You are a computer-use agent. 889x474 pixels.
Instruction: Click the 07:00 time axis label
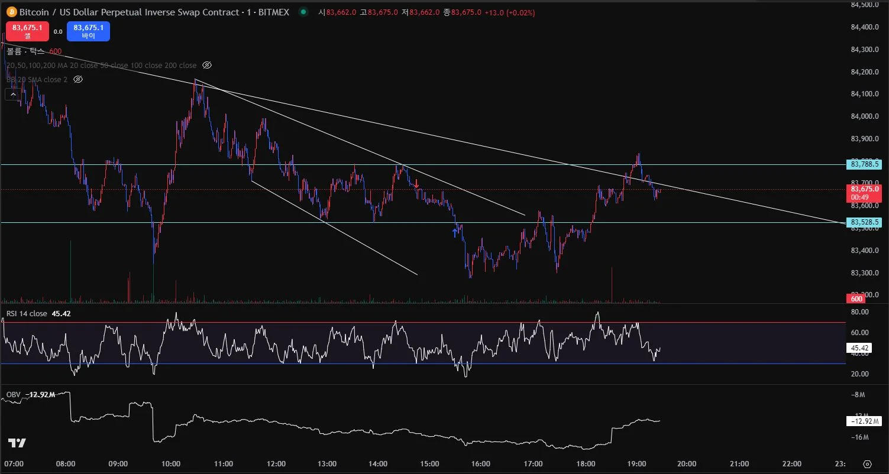coord(13,464)
